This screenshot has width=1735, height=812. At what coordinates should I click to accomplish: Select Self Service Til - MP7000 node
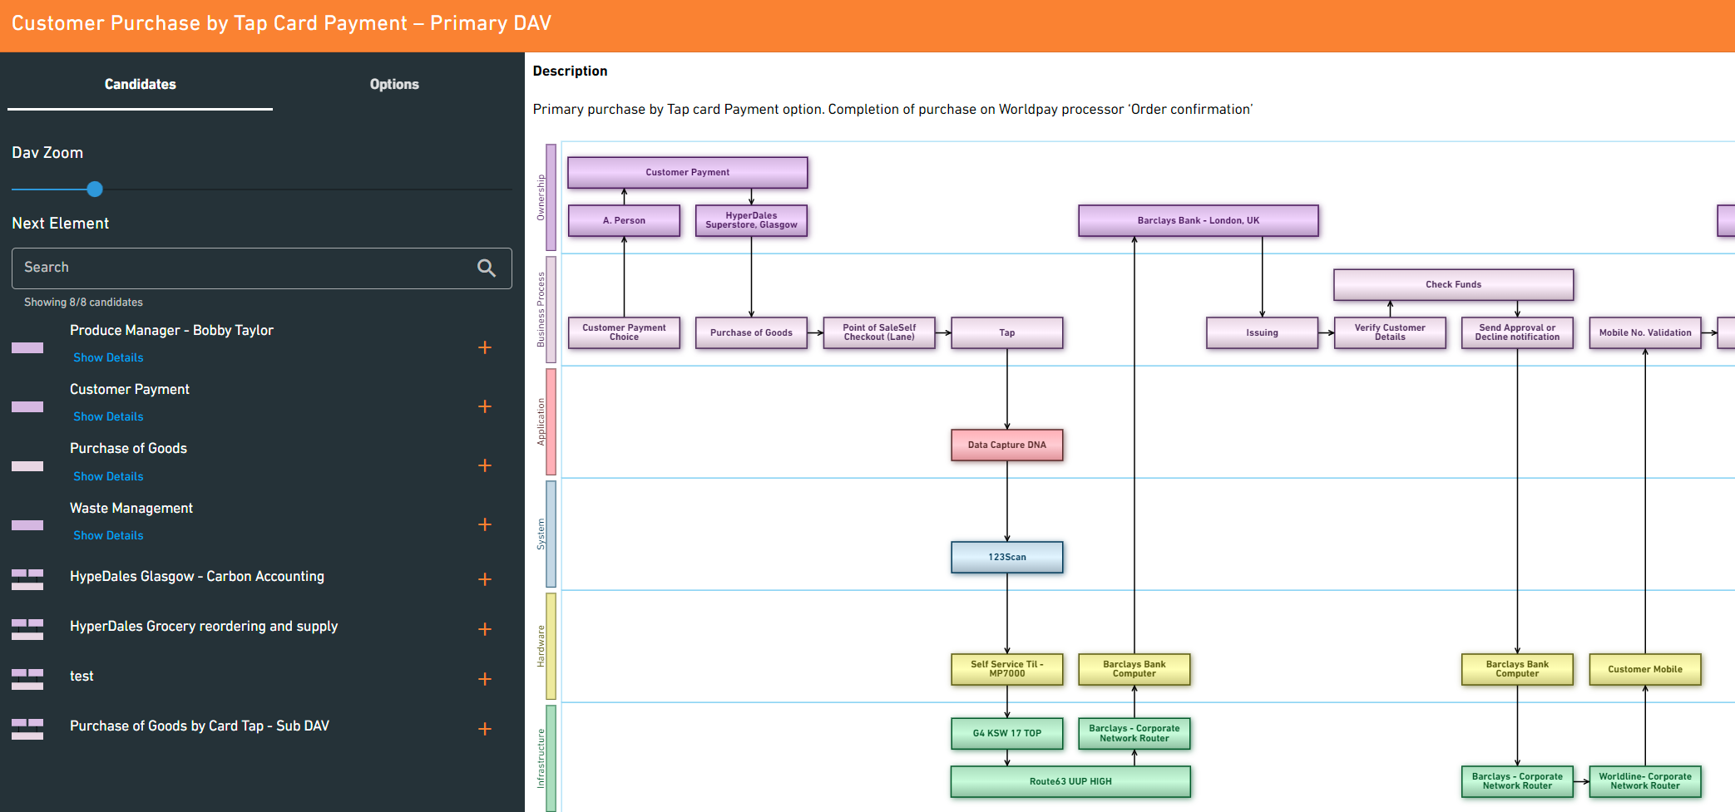click(x=1007, y=669)
